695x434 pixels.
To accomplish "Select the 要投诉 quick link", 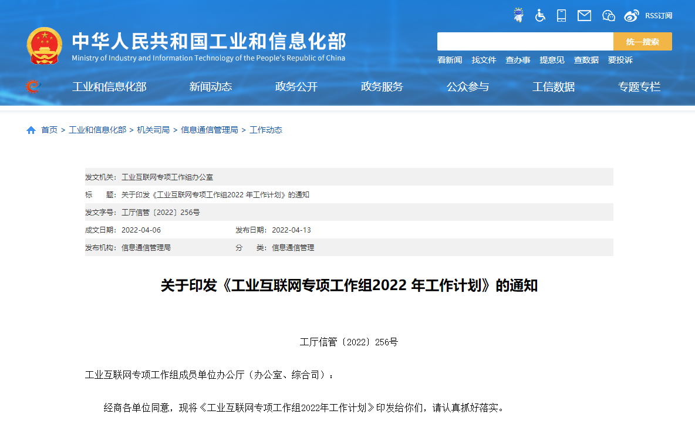I will click(620, 60).
